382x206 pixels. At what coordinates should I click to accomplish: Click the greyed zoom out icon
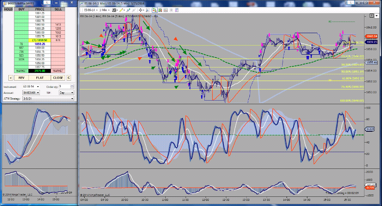click(x=133, y=10)
